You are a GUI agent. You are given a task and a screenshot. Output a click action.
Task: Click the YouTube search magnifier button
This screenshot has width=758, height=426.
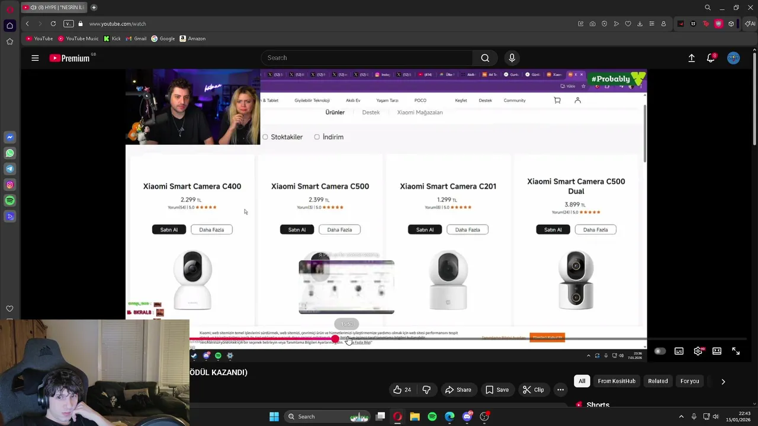(485, 58)
